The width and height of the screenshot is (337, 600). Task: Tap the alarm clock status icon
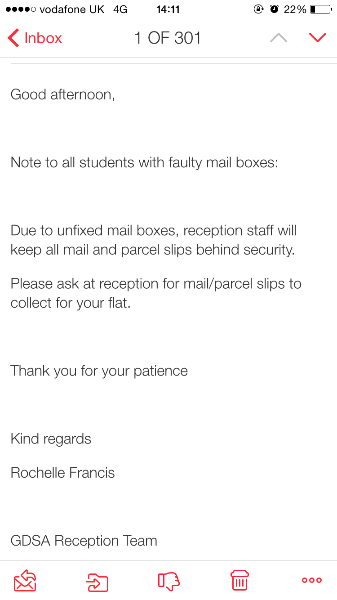tap(274, 9)
